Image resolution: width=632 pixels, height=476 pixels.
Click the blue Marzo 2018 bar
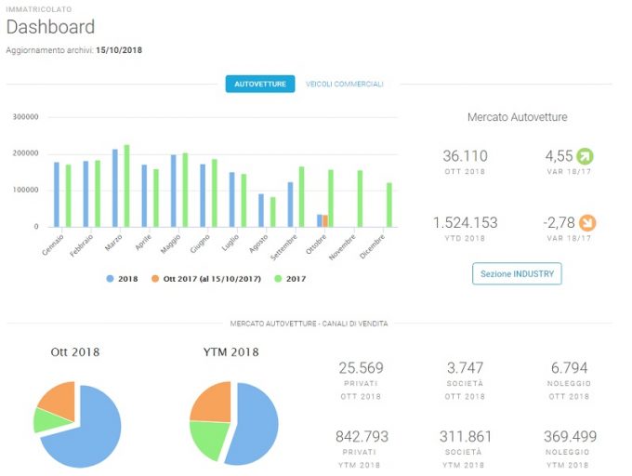tap(115, 188)
